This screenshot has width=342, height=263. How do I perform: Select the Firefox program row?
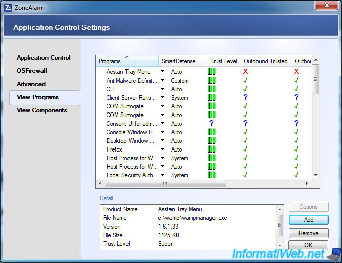[114, 149]
